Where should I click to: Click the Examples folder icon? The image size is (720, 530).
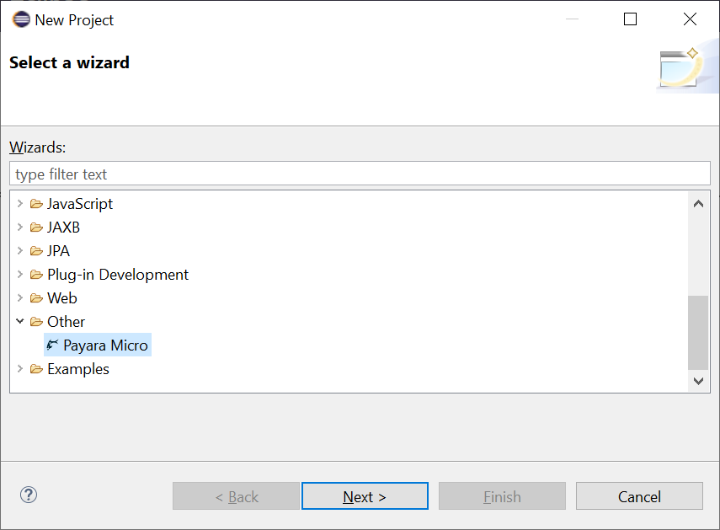click(36, 369)
